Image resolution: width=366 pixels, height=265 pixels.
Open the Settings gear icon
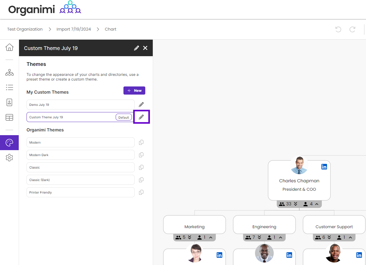point(9,158)
